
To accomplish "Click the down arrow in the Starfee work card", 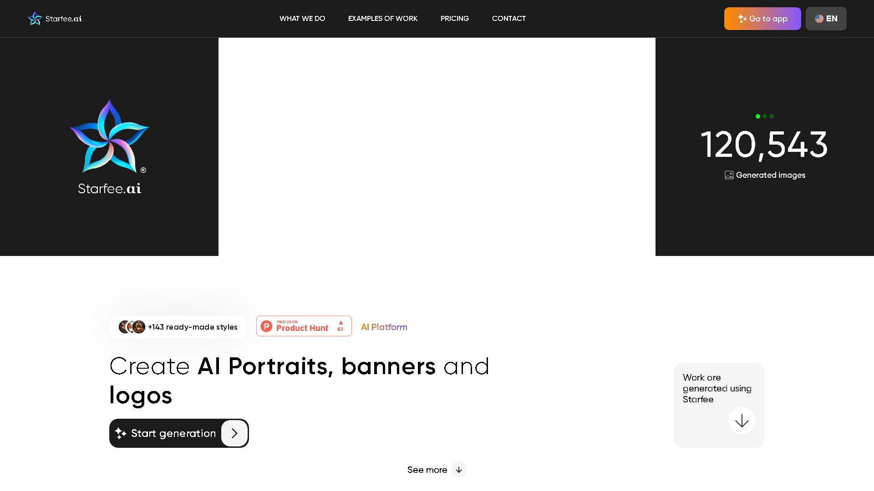I will pyautogui.click(x=742, y=421).
